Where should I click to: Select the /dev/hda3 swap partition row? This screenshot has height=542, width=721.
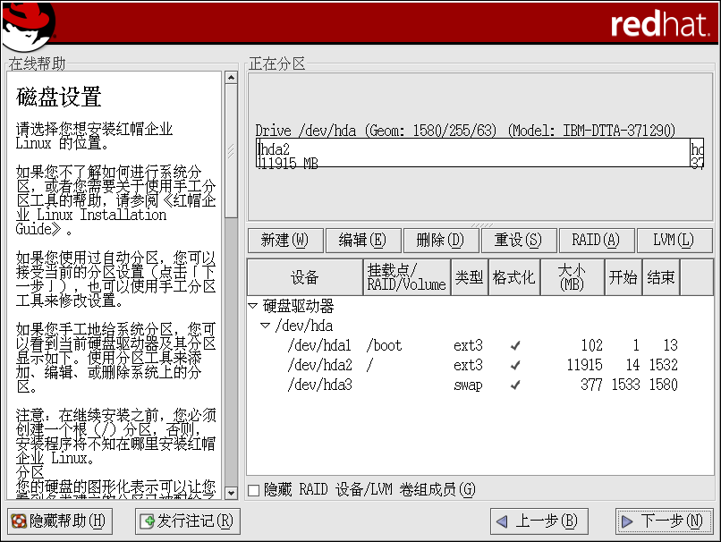[480, 385]
